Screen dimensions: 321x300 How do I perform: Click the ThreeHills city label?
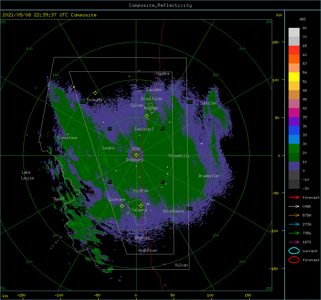click(x=179, y=156)
